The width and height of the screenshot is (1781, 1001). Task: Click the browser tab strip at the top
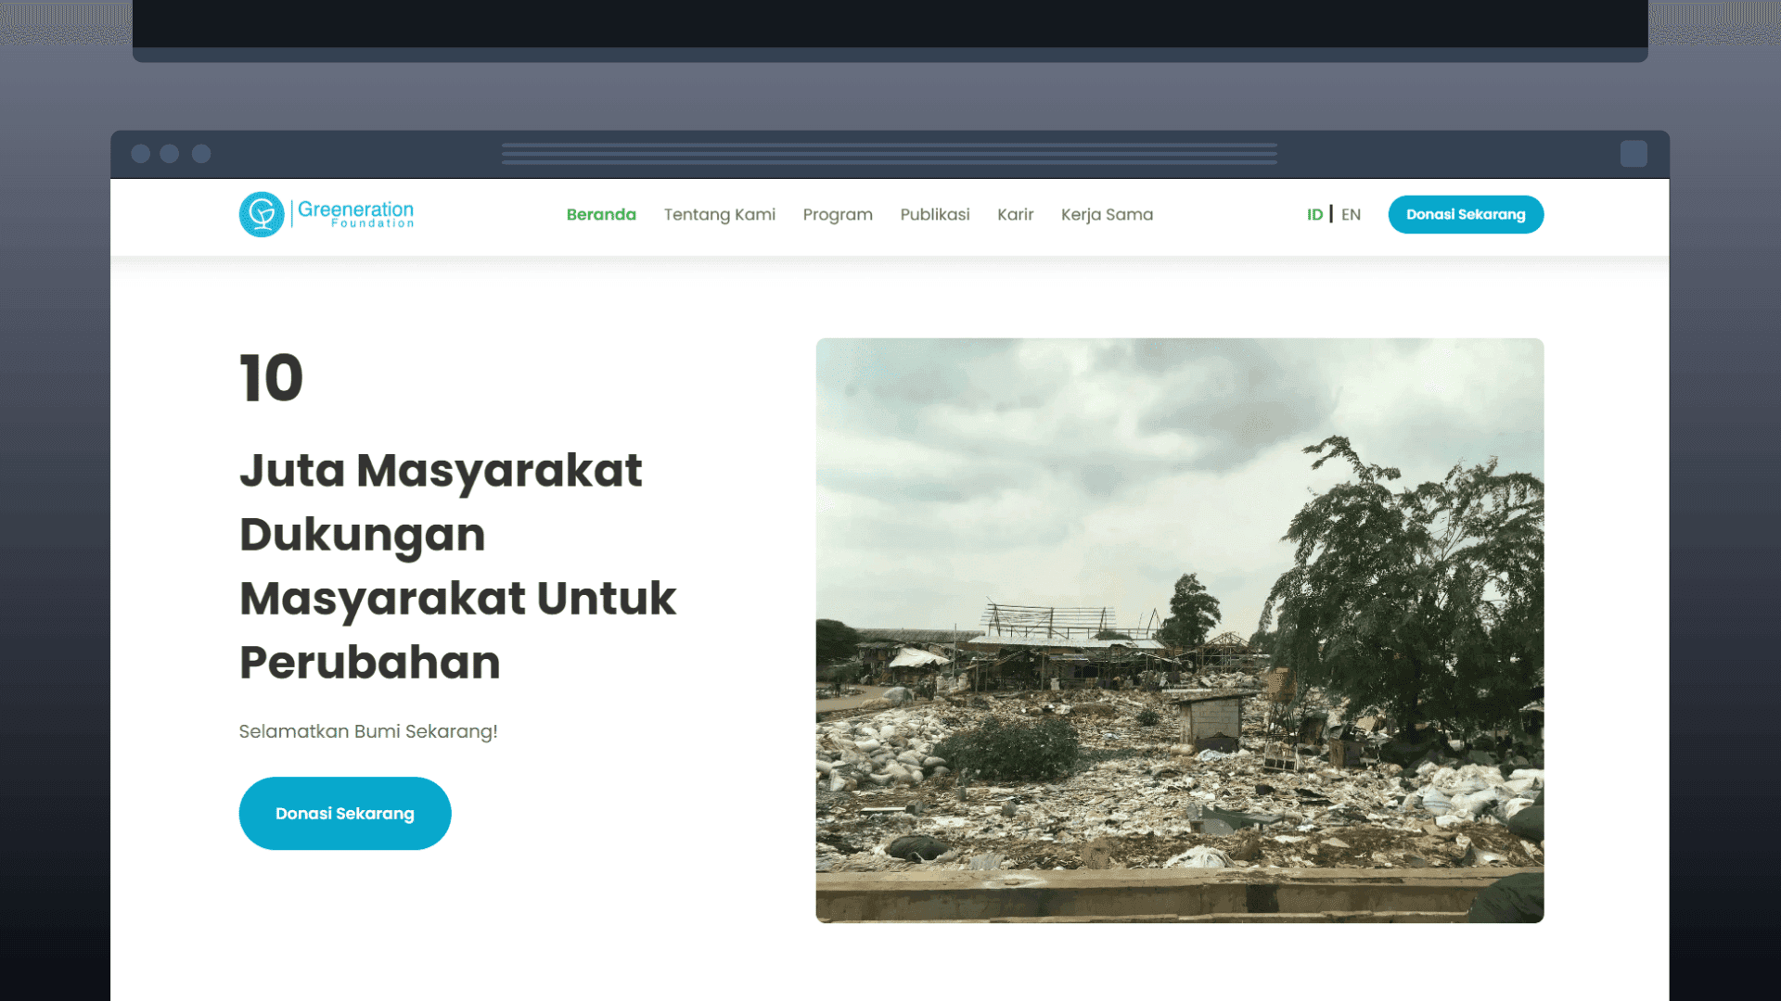click(889, 28)
